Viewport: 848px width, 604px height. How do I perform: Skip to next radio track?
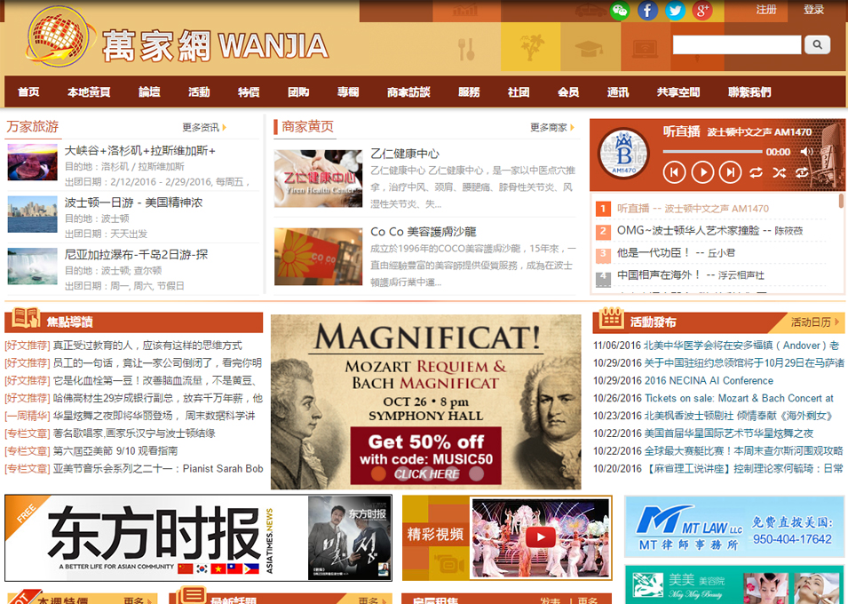click(730, 172)
